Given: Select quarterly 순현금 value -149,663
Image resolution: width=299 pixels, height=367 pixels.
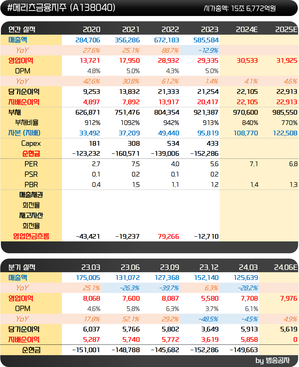Looking at the screenshot, I should [x=244, y=350].
